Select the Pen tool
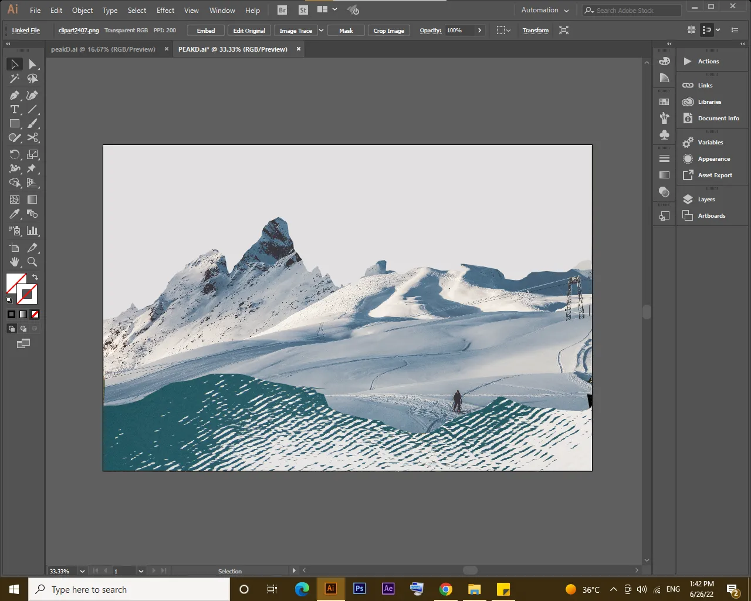The image size is (751, 601). pyautogui.click(x=15, y=95)
